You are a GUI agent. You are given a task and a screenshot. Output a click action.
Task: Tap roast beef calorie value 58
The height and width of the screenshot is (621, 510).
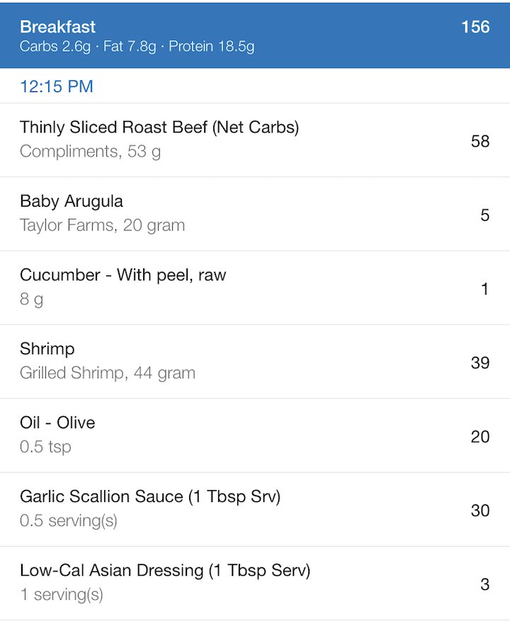click(480, 142)
